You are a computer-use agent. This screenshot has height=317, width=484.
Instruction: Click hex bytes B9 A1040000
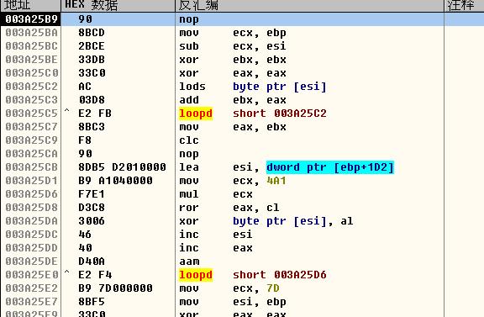(x=115, y=181)
